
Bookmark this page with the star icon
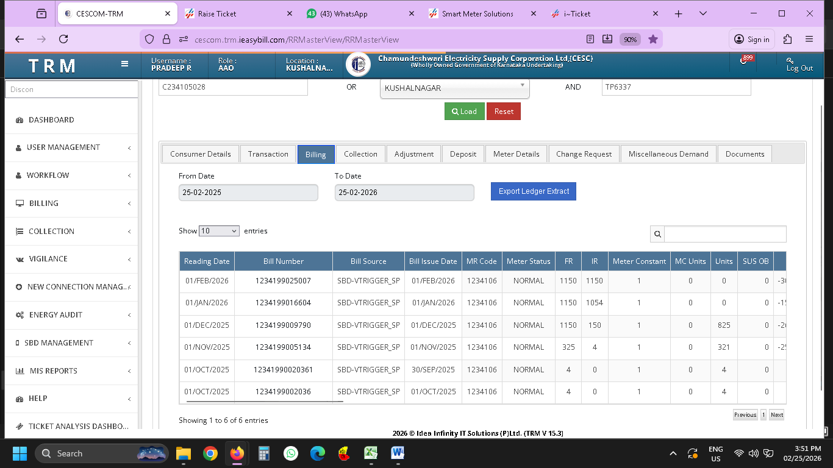[653, 40]
